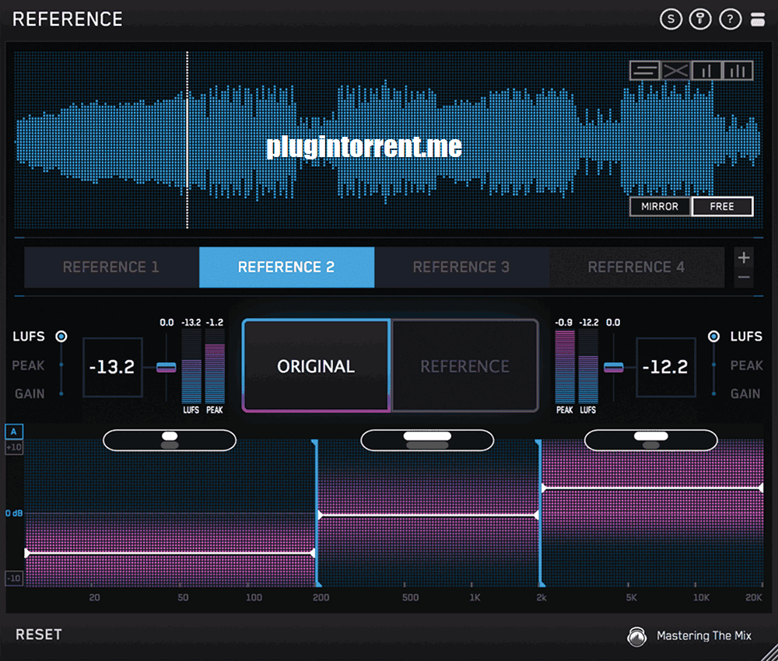Click the 20K frequency axis label
The width and height of the screenshot is (778, 661).
pos(754,597)
